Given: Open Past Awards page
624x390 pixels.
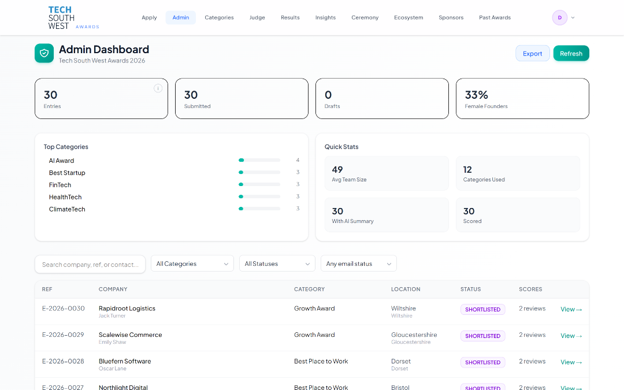Looking at the screenshot, I should click(495, 17).
